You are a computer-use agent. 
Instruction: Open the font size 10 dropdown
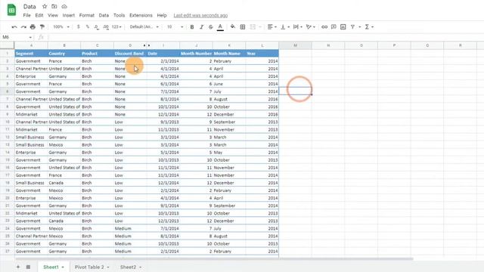pyautogui.click(x=175, y=27)
